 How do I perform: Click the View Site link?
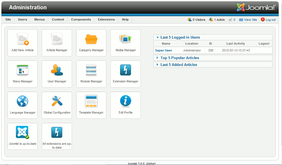250,20
